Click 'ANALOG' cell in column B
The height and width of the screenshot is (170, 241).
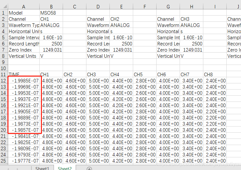point(51,25)
